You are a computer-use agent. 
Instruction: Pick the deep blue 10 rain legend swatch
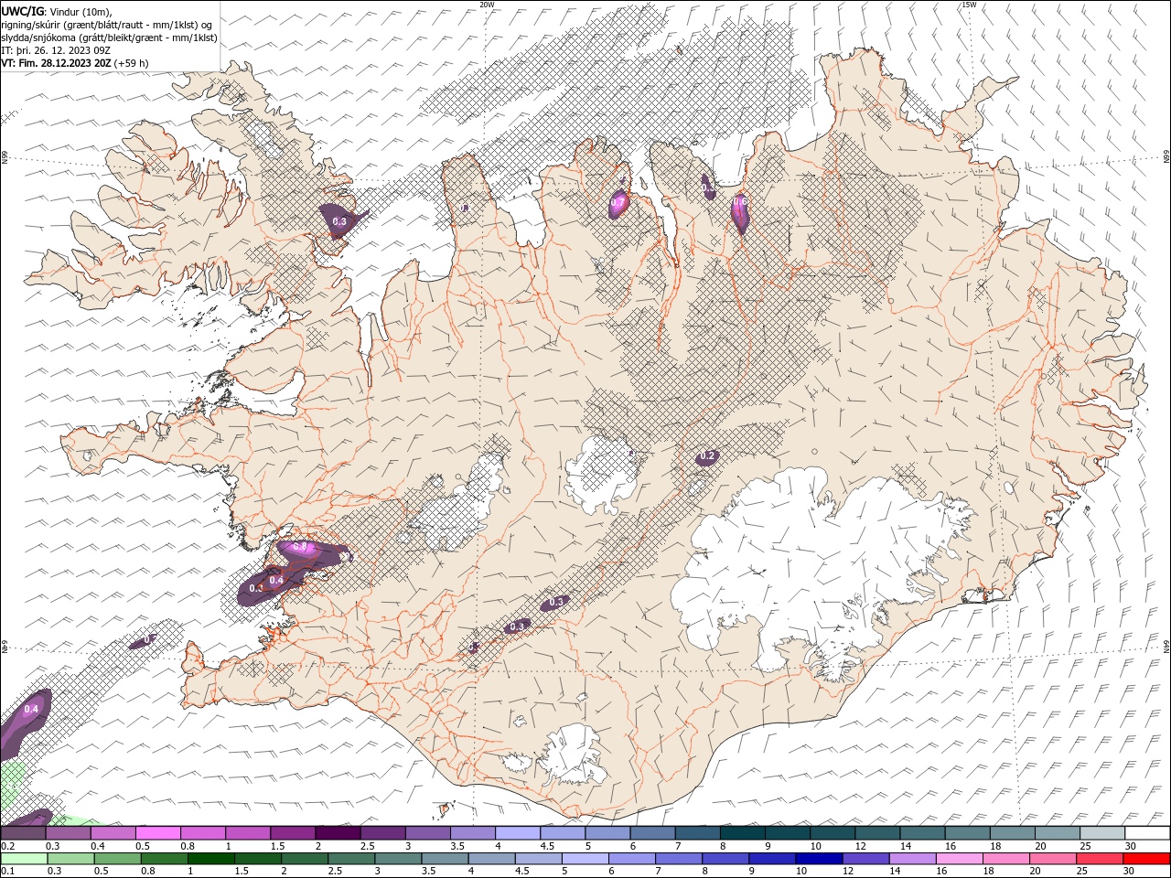tap(818, 859)
